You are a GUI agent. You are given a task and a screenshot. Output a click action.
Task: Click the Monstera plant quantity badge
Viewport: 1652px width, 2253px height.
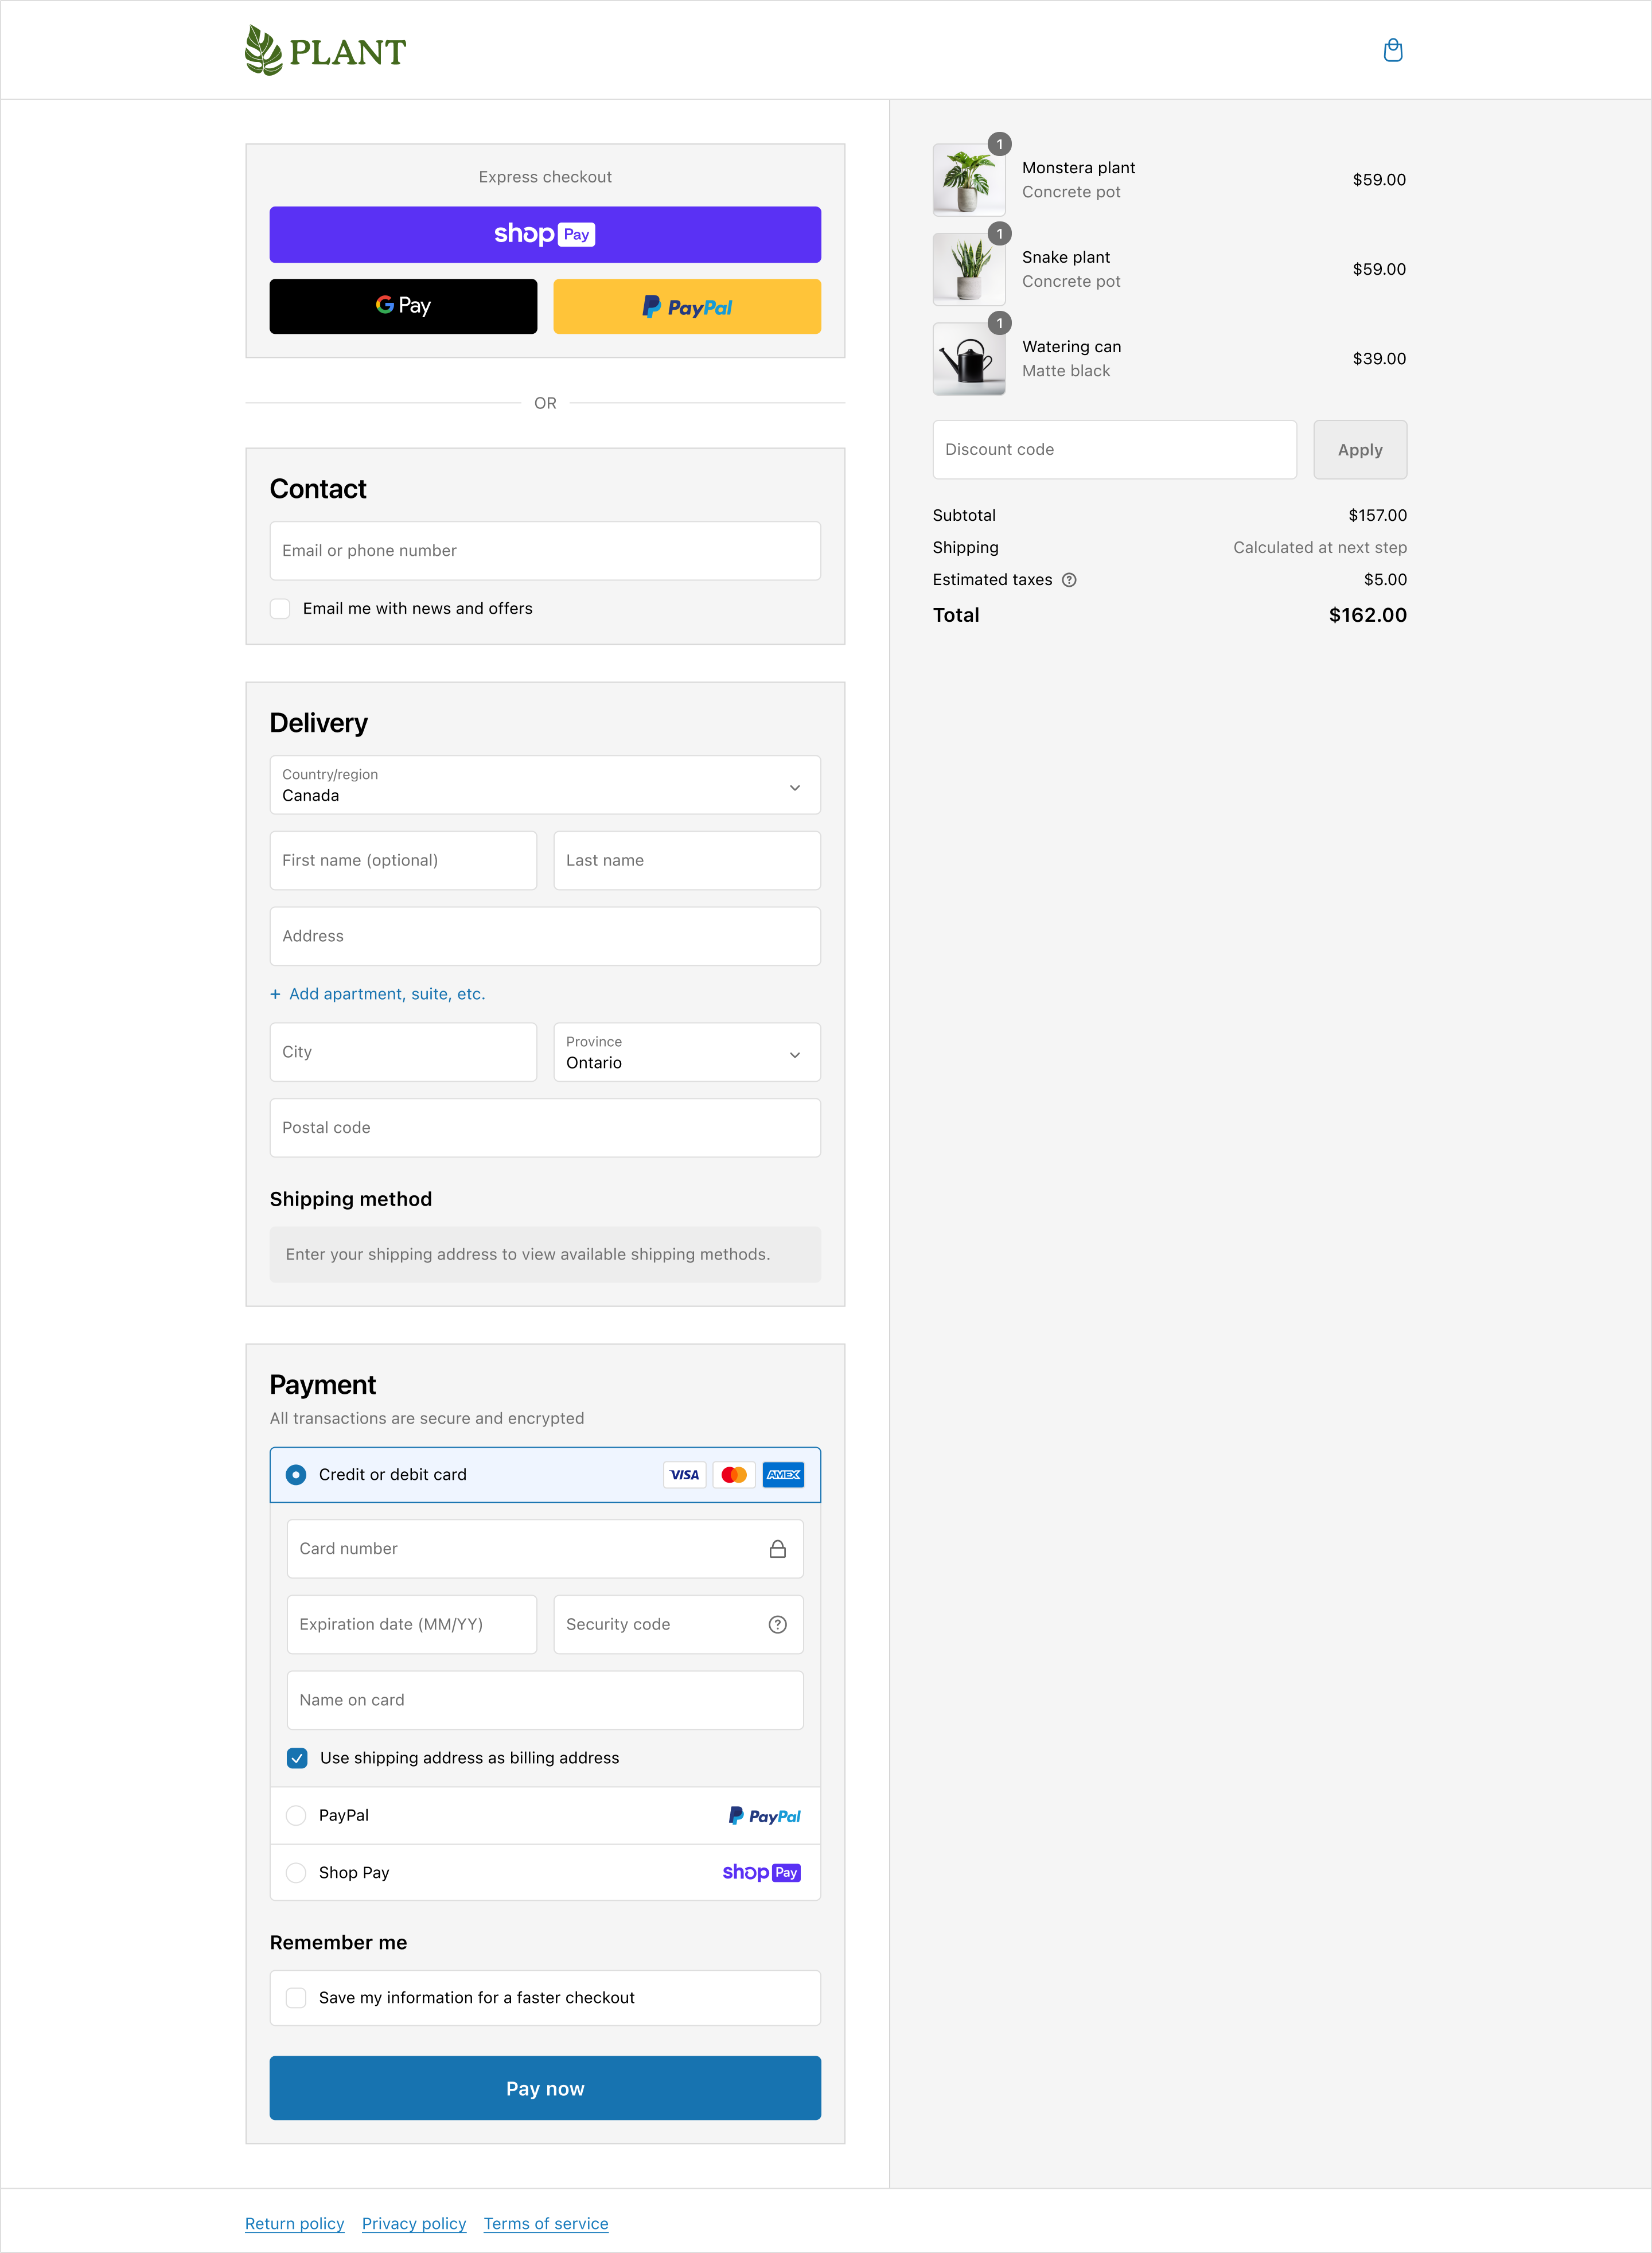coord(999,144)
